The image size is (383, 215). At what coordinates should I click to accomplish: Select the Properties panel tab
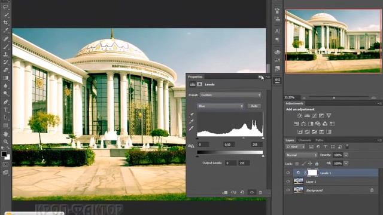click(x=195, y=77)
